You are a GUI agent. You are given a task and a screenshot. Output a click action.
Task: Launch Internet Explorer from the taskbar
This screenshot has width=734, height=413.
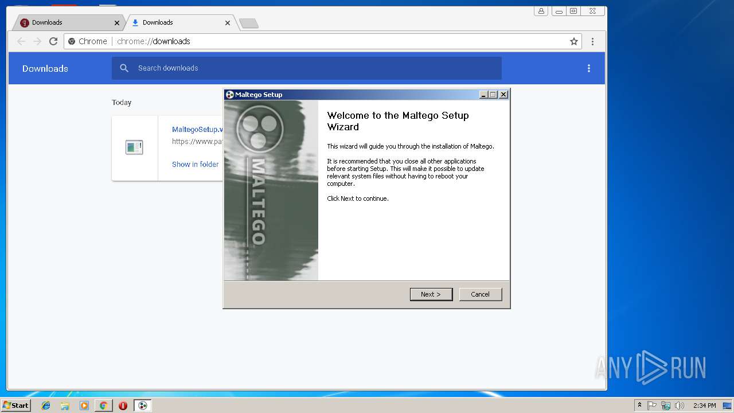pos(46,406)
